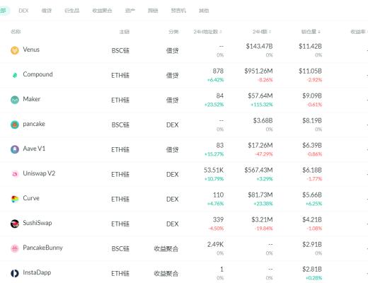Click SushiSwap's $4.21B locked value

[312, 219]
